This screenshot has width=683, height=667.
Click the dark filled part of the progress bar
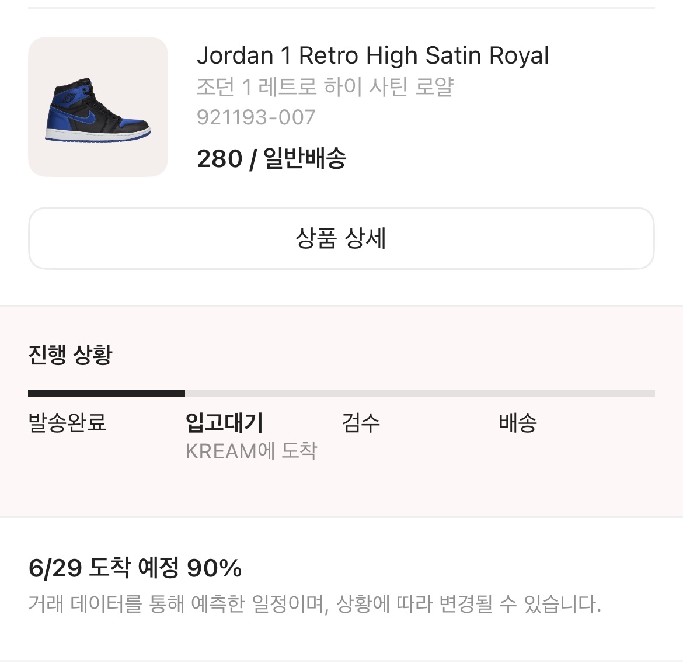(x=106, y=394)
